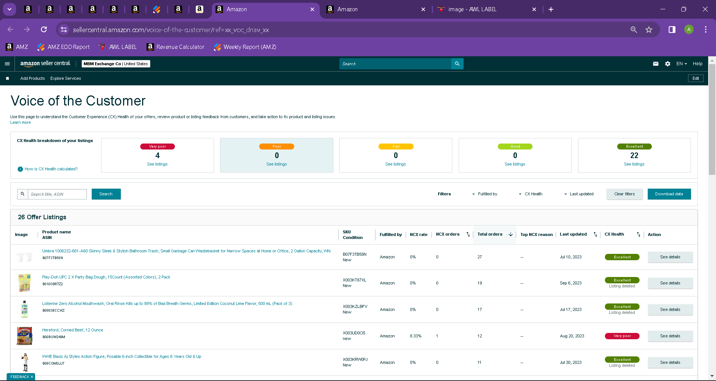Open the Explore Services shortcut
The width and height of the screenshot is (716, 381).
(66, 79)
